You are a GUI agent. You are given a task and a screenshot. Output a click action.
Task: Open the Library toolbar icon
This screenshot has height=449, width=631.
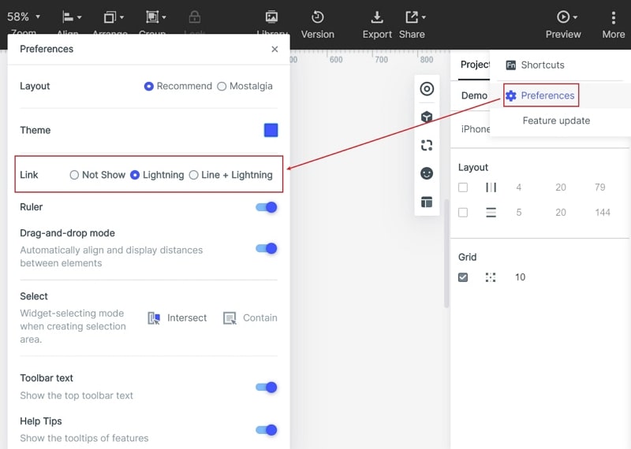click(x=271, y=17)
